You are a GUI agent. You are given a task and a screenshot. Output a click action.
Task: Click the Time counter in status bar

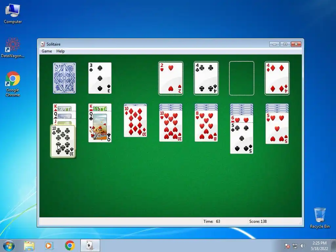pyautogui.click(x=212, y=221)
